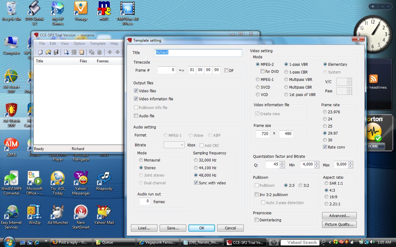The image size is (396, 247).
Task: Select the My HP Games desktop icon
Action: pos(58,13)
